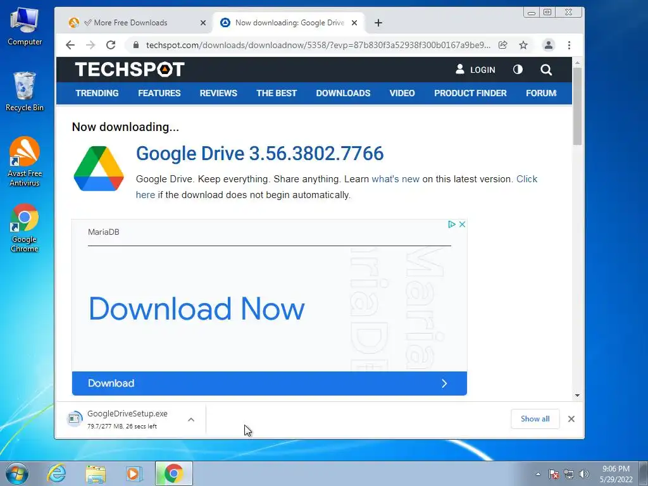Click the padlock site info icon

click(136, 45)
